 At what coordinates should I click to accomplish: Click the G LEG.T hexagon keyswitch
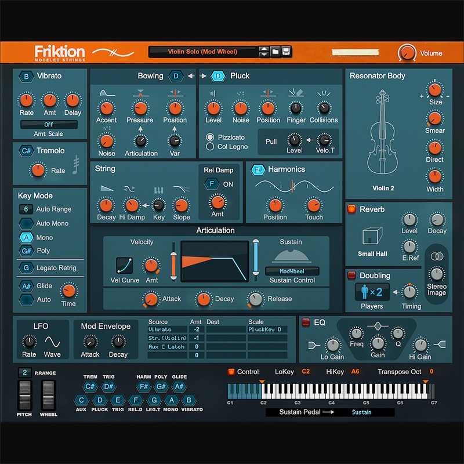click(154, 400)
